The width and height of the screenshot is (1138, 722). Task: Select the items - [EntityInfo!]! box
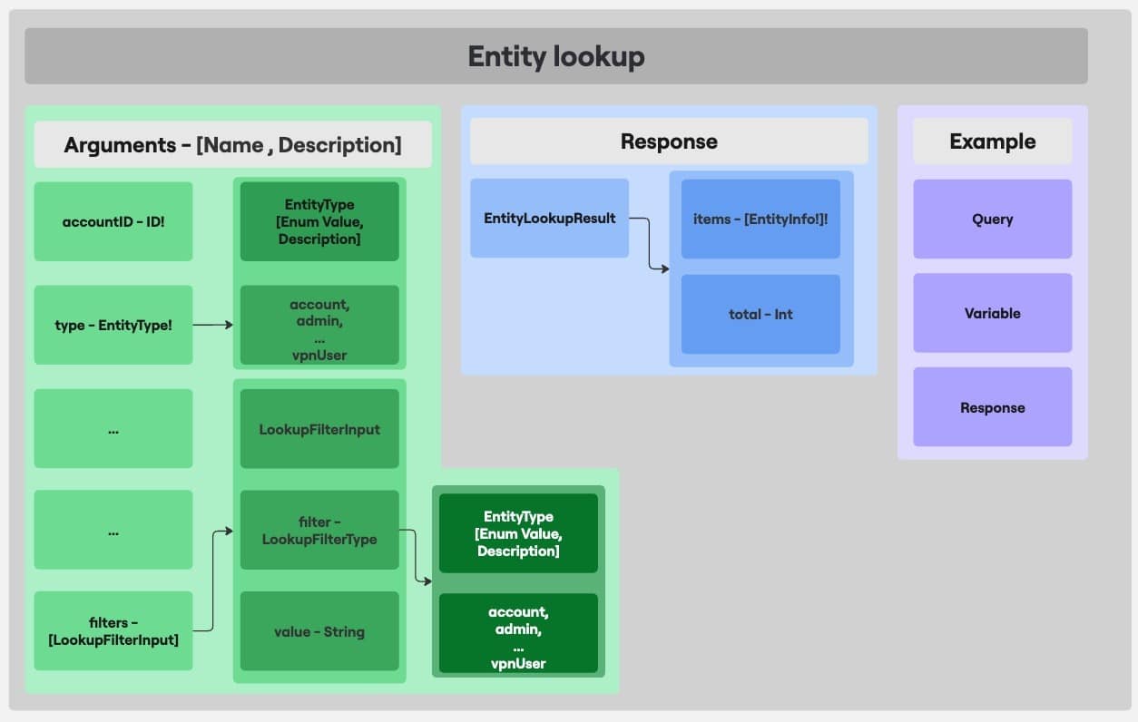760,219
